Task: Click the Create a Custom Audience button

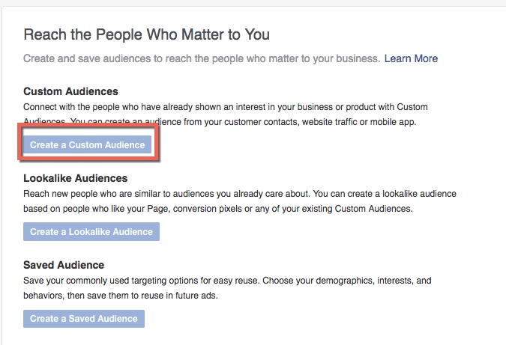Action: coord(87,145)
